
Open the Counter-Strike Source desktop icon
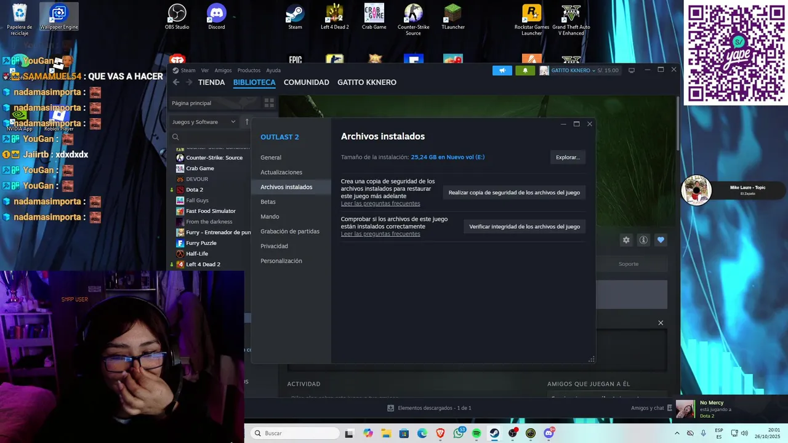413,20
